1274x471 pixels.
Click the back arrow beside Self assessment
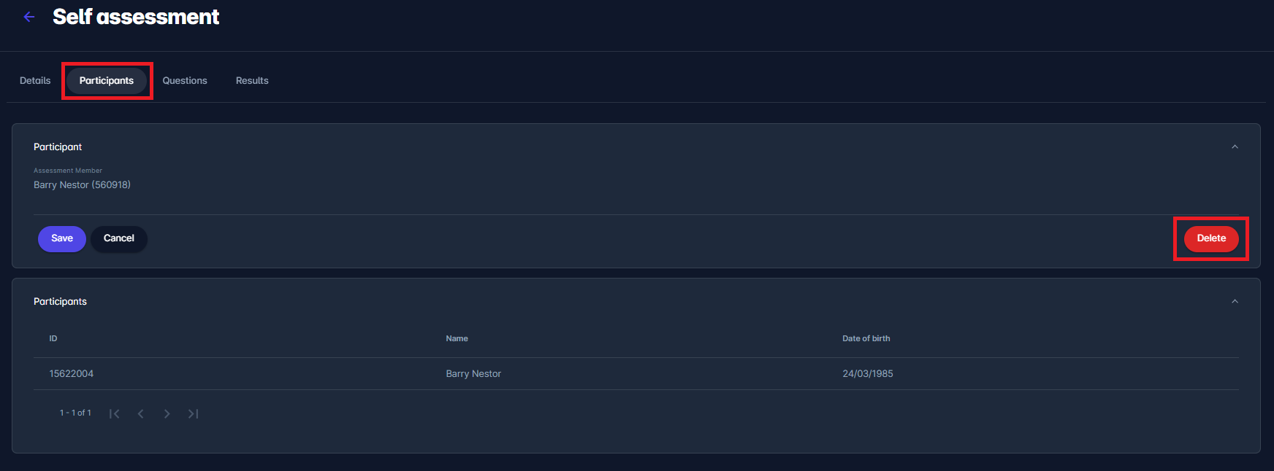pos(29,17)
